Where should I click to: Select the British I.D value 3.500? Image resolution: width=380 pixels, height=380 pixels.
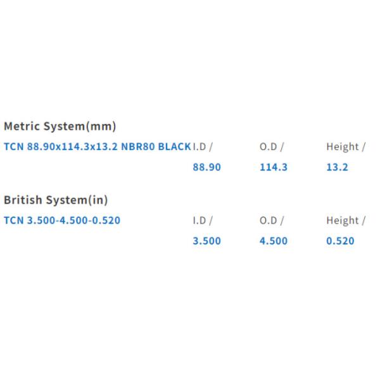206,241
